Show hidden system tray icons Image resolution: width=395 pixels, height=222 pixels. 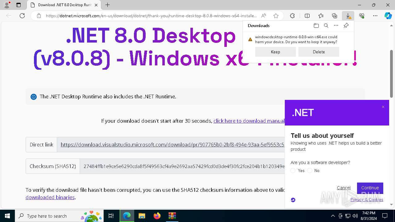point(333,216)
